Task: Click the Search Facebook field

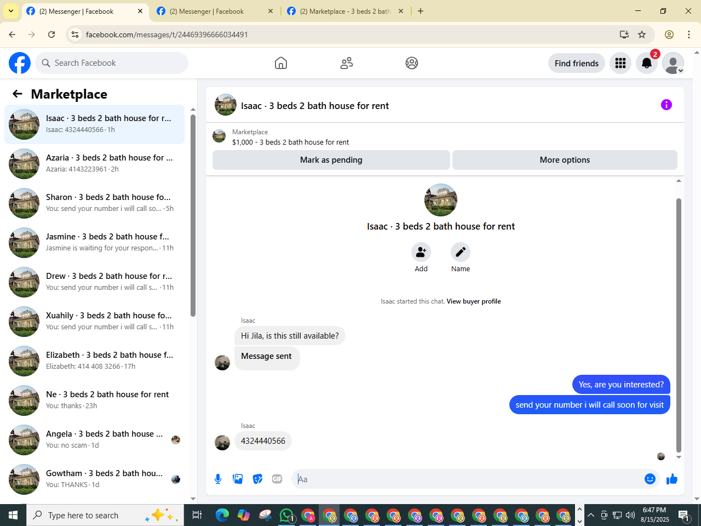Action: pyautogui.click(x=112, y=63)
